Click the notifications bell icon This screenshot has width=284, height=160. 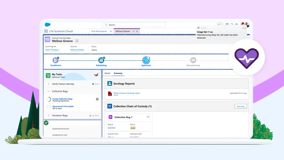[242, 24]
